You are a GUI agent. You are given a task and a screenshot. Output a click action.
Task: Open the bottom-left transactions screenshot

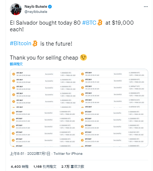pyautogui.click(x=45, y=127)
